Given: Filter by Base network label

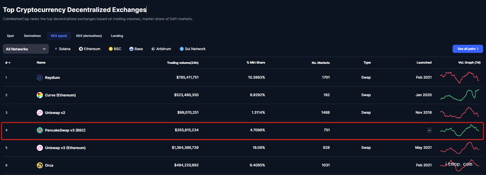Looking at the screenshot, I should point(139,49).
